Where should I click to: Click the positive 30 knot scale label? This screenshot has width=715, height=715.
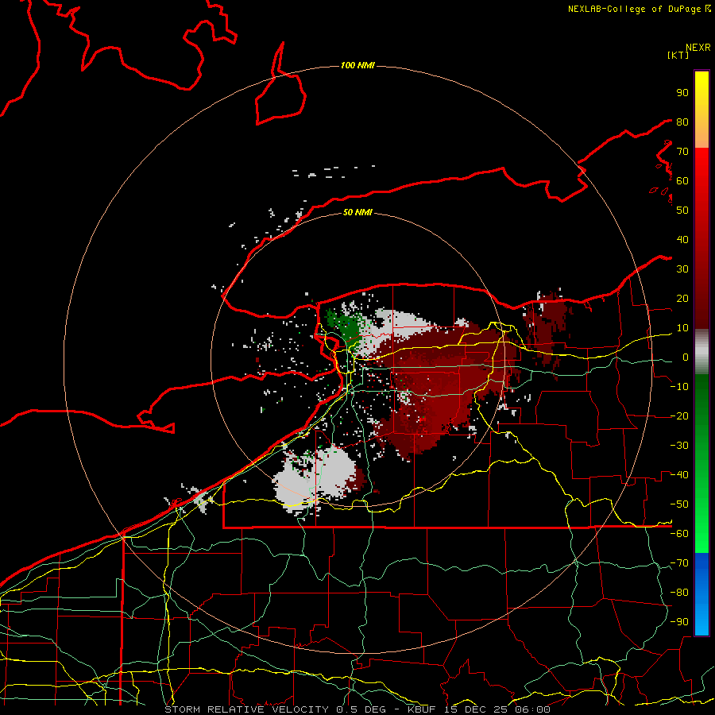(682, 269)
